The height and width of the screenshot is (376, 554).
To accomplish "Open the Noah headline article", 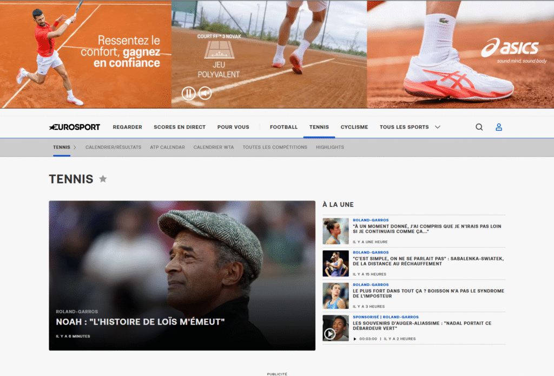I will coord(140,322).
